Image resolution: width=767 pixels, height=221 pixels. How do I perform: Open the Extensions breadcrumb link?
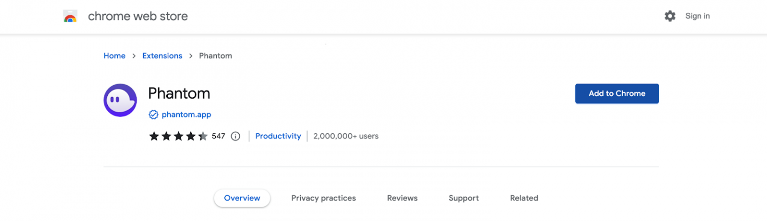[162, 56]
